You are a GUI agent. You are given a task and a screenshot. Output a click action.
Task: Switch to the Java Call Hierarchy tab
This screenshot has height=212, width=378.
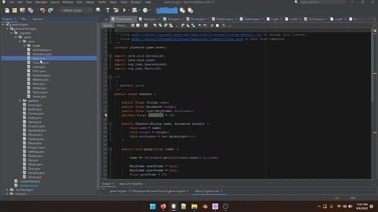[x=131, y=184]
